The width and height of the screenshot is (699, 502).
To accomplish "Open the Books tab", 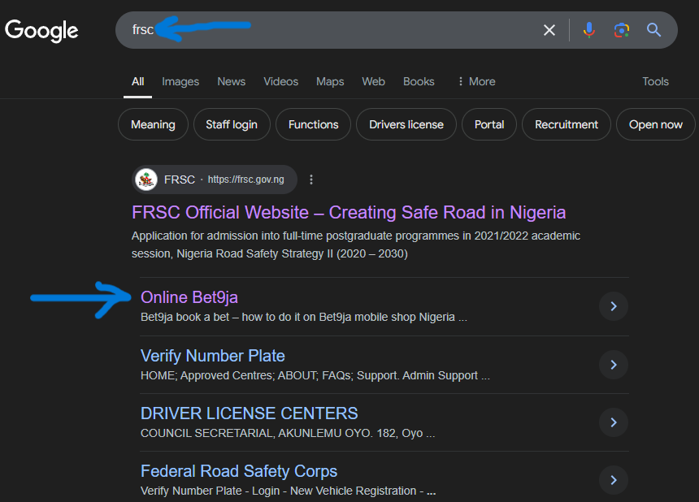I will pyautogui.click(x=419, y=81).
